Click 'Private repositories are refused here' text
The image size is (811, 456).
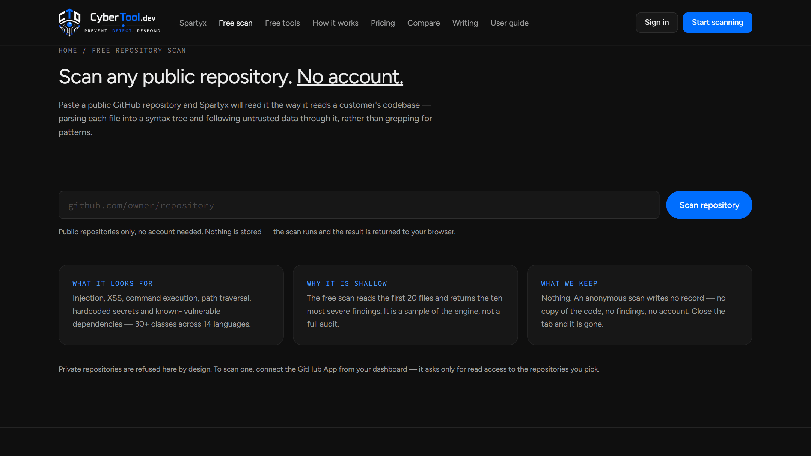[329, 369]
